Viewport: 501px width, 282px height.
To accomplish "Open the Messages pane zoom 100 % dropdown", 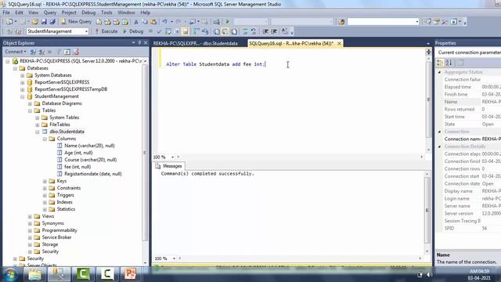I will click(x=174, y=258).
